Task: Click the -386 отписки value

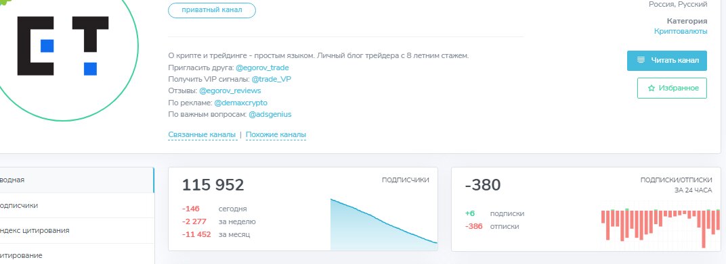Action: tap(473, 226)
